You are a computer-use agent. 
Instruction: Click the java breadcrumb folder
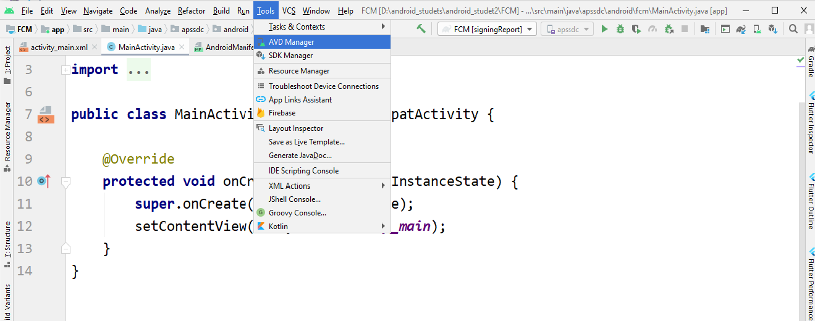point(150,29)
